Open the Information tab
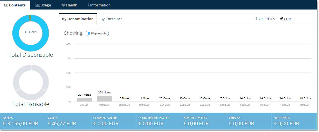This screenshot has height=132, width=319. point(99,5)
